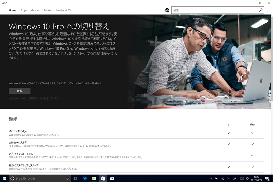The image size is (273, 182).
Task: Click the Pro column header
Action: (252, 125)
